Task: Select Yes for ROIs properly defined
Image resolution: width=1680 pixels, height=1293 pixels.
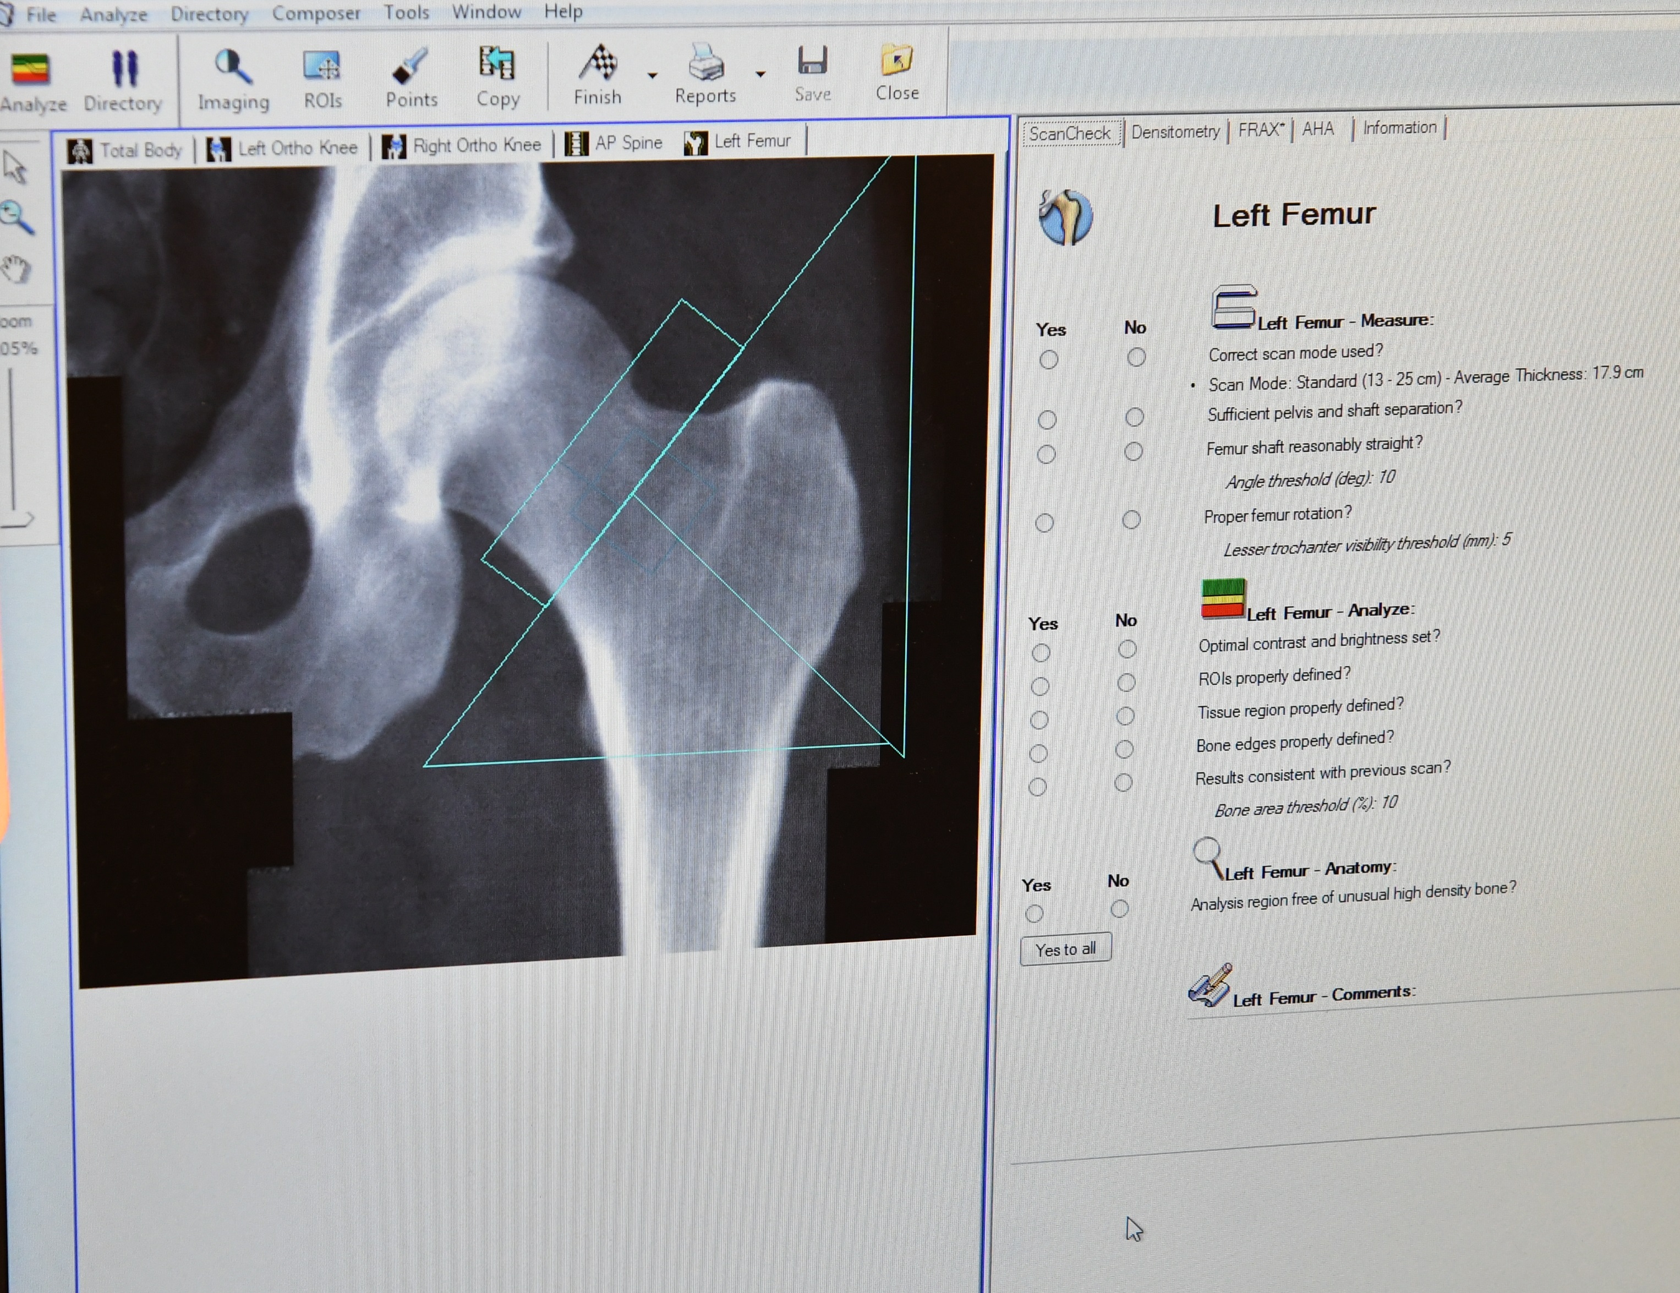Action: point(1039,686)
